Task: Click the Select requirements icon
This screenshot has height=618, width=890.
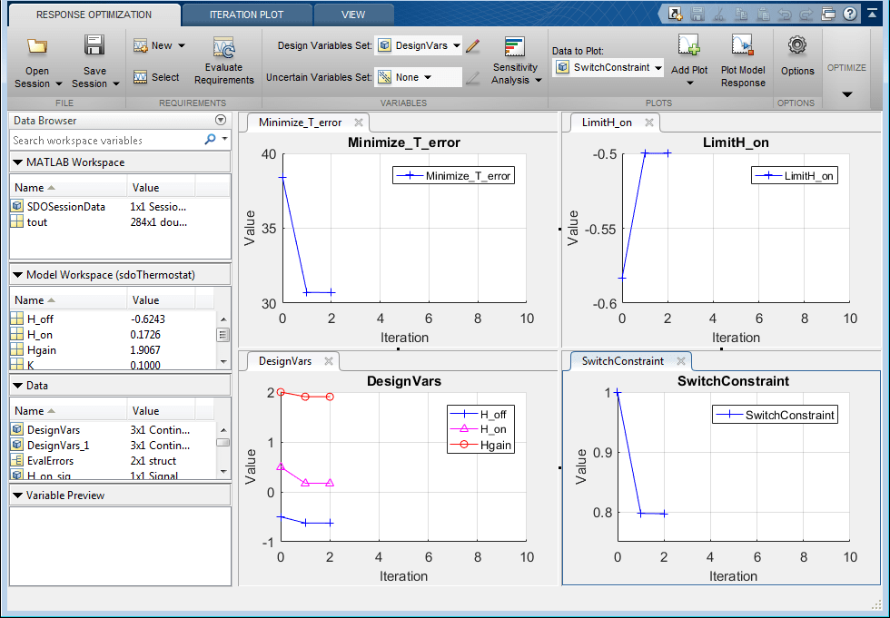Action: pyautogui.click(x=140, y=77)
